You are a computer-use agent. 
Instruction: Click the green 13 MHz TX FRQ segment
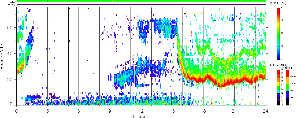pyautogui.click(x=278, y=88)
